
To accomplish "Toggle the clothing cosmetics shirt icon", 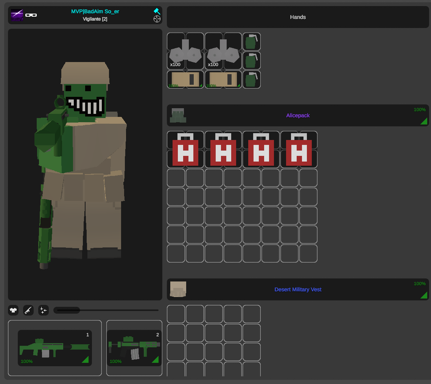I will [13, 311].
